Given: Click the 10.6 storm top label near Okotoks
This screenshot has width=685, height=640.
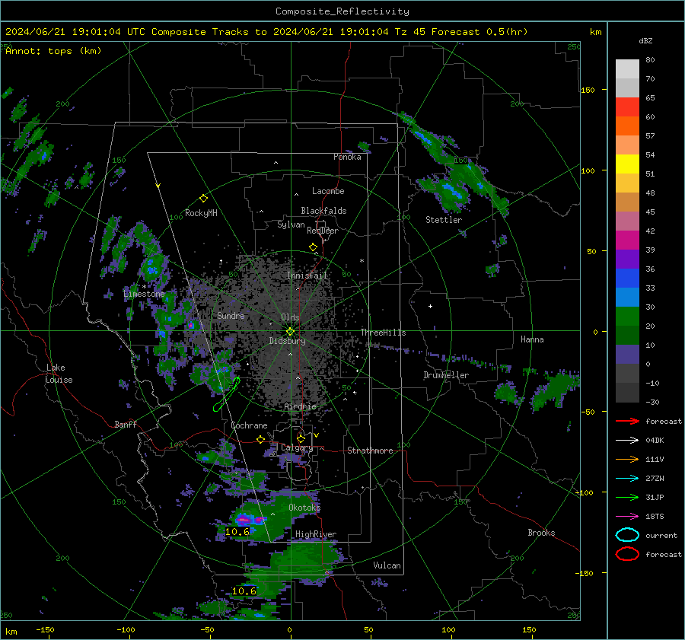Looking at the screenshot, I should coord(237,531).
